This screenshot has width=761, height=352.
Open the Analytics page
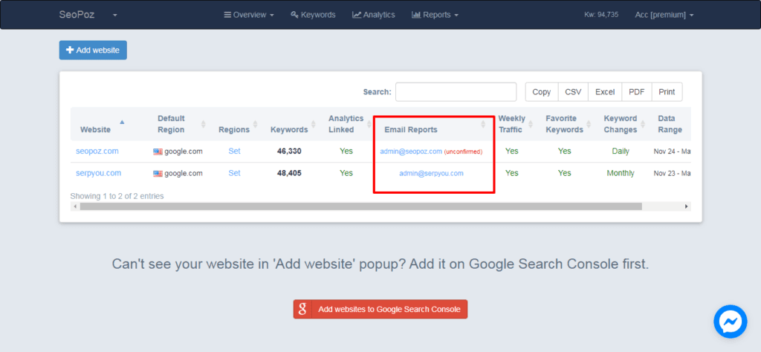click(x=374, y=15)
